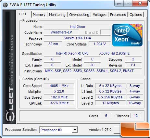Switch to the Monitoring tab

[x=57, y=15]
